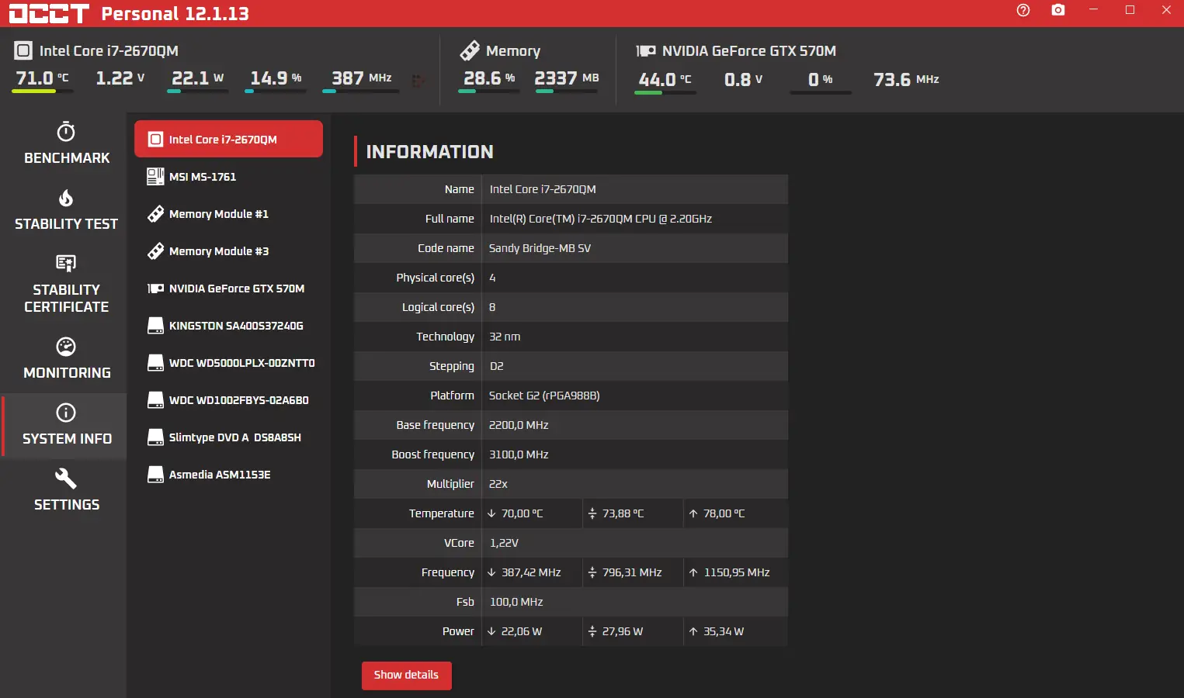Select Intel Core i7-2670QM in device list
Viewport: 1184px width, 698px height.
[x=228, y=139]
